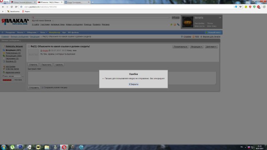
Task: Open the Справка link
Action: click(x=187, y=37)
